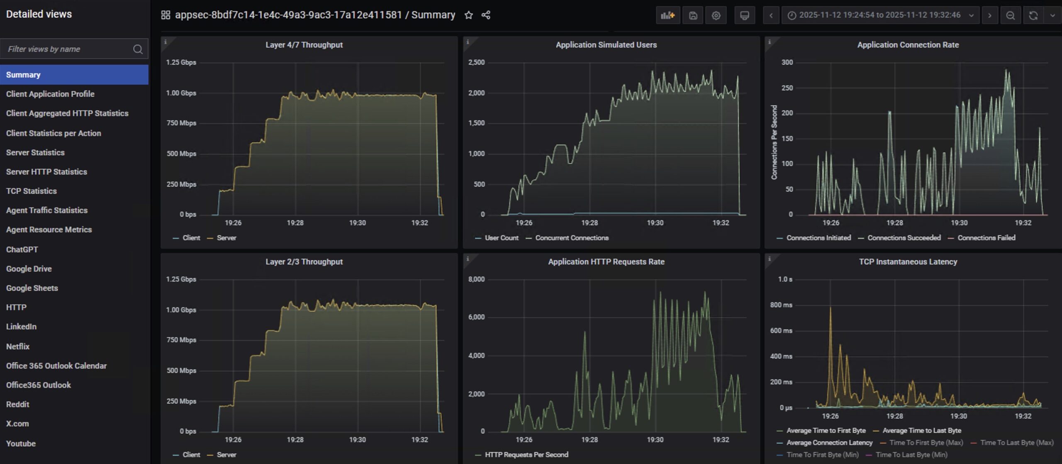
Task: Toggle Concurrent Connections legend series
Action: pos(571,238)
